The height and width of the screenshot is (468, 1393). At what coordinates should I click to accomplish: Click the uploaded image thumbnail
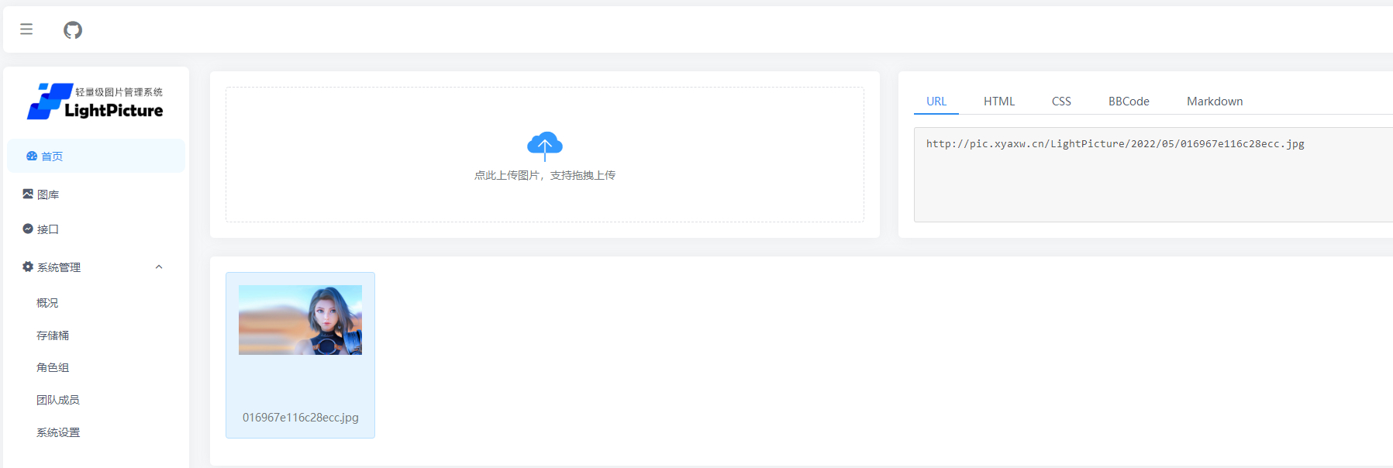[x=300, y=320]
